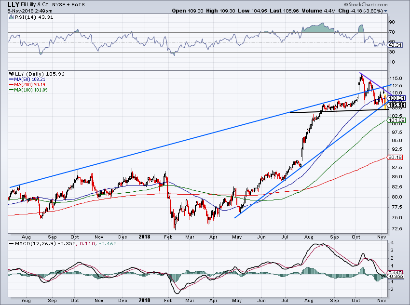This screenshot has width=410, height=305.
Task: Click the black horizontal support line
Action: click(x=338, y=111)
